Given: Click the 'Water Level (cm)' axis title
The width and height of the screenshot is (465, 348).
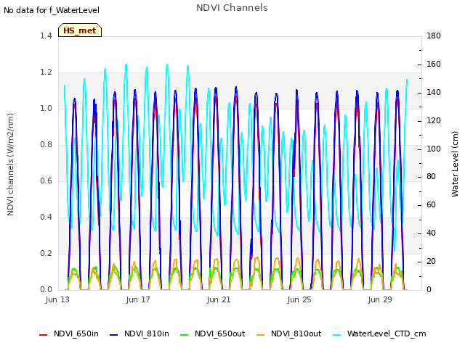Looking at the screenshot, I should coord(455,165).
